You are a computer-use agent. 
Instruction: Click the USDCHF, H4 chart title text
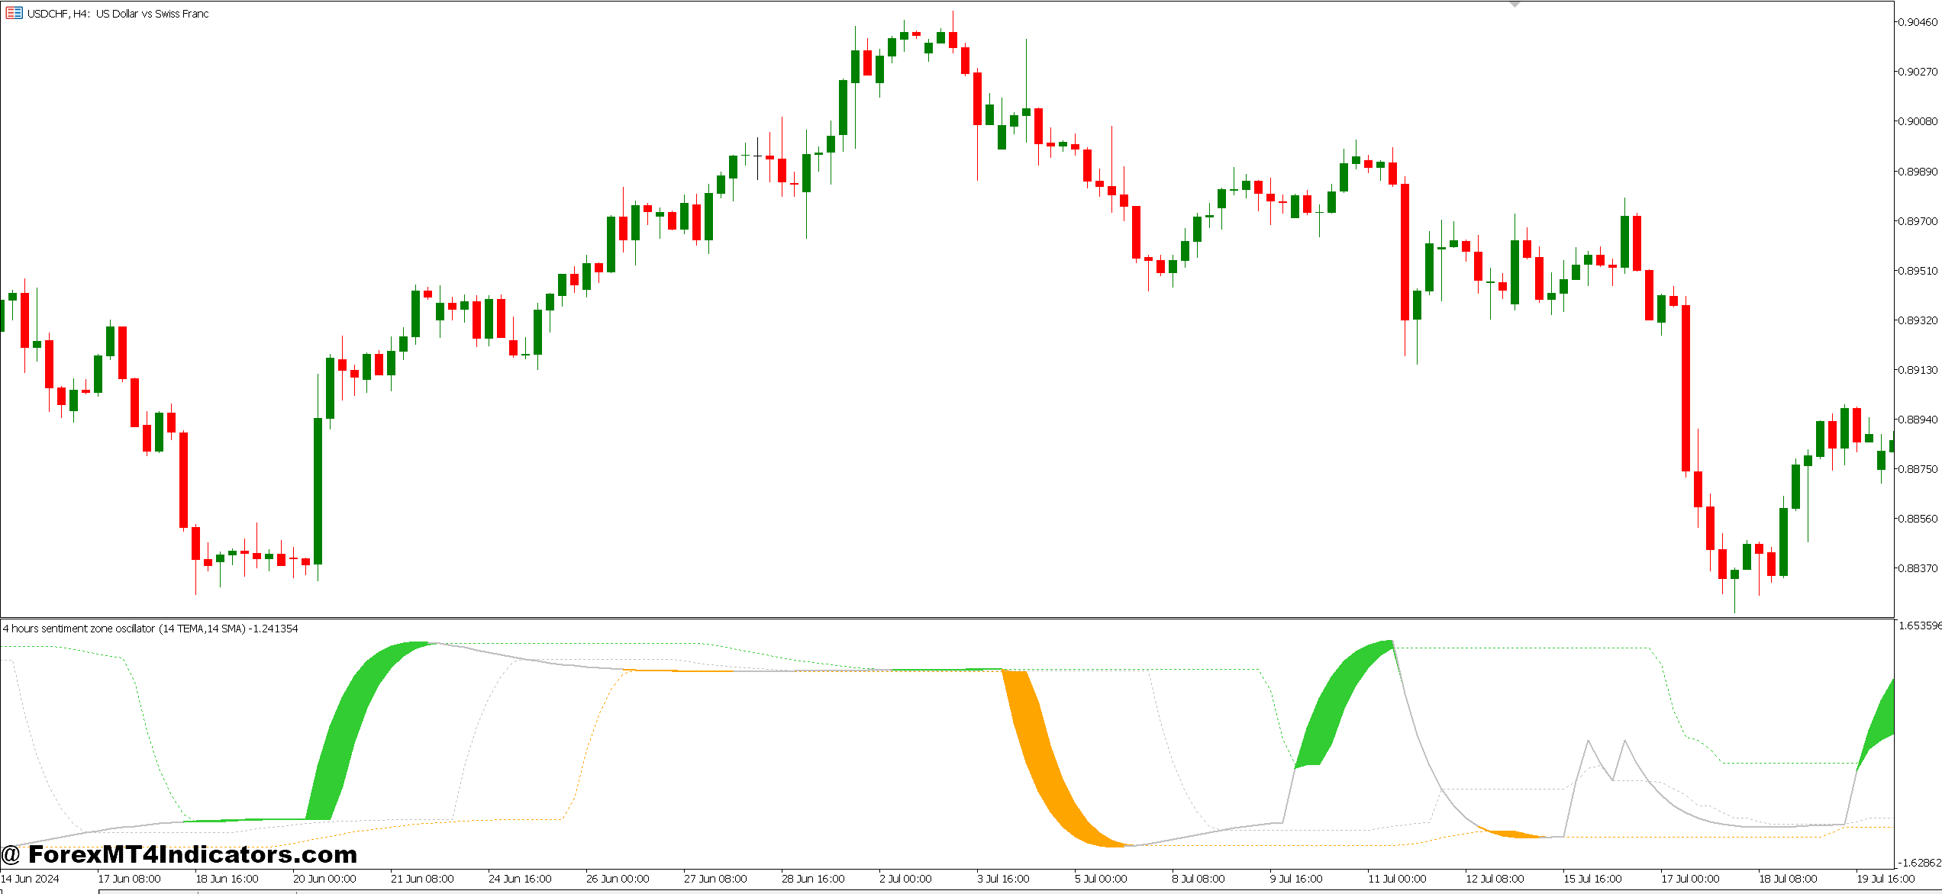[x=118, y=14]
